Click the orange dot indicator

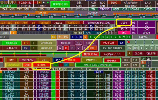click(40, 2)
